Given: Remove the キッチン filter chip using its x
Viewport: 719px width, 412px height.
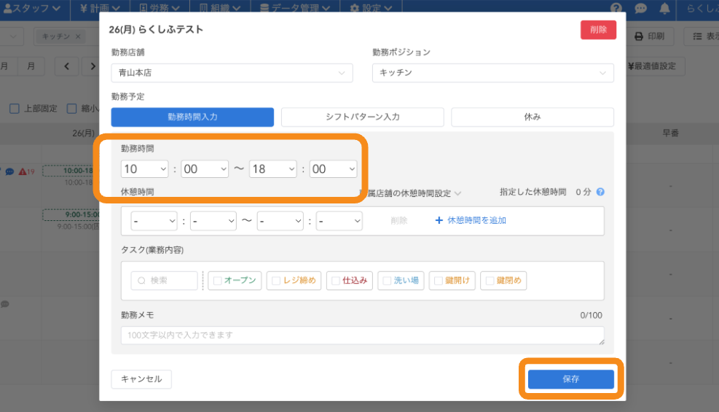Looking at the screenshot, I should pyautogui.click(x=78, y=36).
